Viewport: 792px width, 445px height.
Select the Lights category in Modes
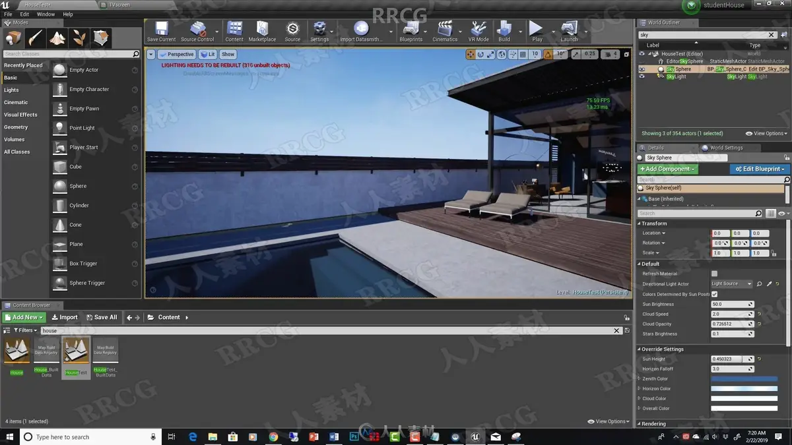coord(11,90)
